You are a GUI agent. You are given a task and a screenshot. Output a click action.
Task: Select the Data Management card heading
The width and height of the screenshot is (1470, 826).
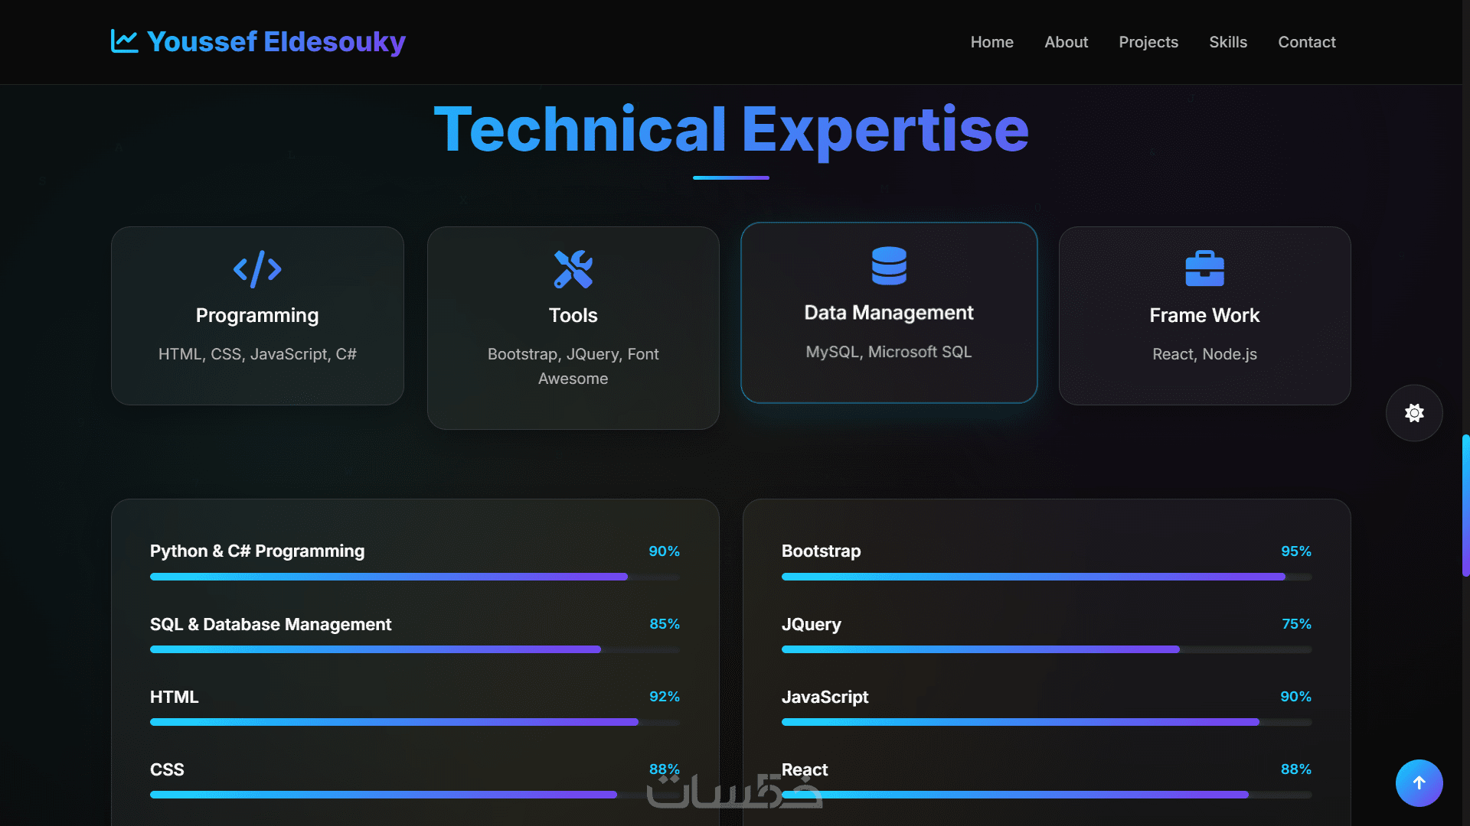tap(889, 313)
